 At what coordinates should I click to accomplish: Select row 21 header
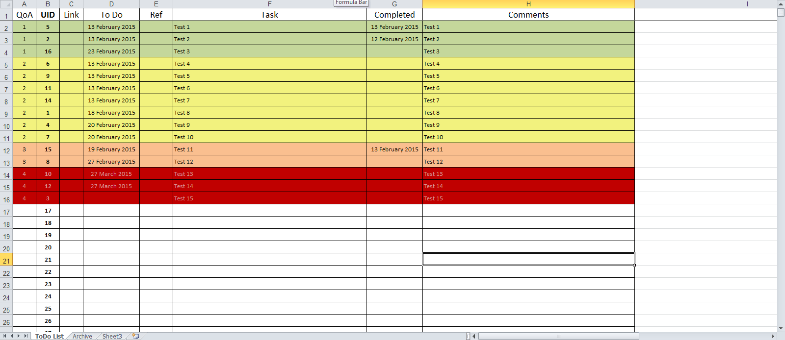(6, 260)
